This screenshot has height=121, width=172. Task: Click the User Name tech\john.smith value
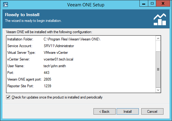[54, 66]
